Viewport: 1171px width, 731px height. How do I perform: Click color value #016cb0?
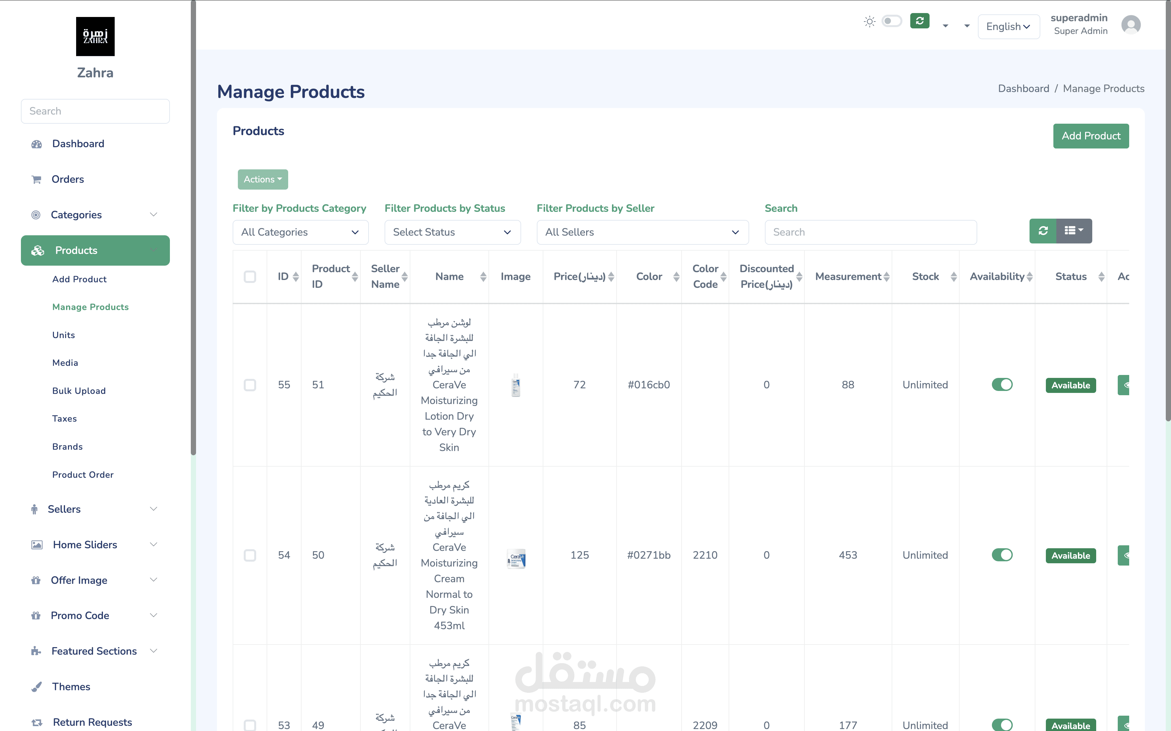649,385
